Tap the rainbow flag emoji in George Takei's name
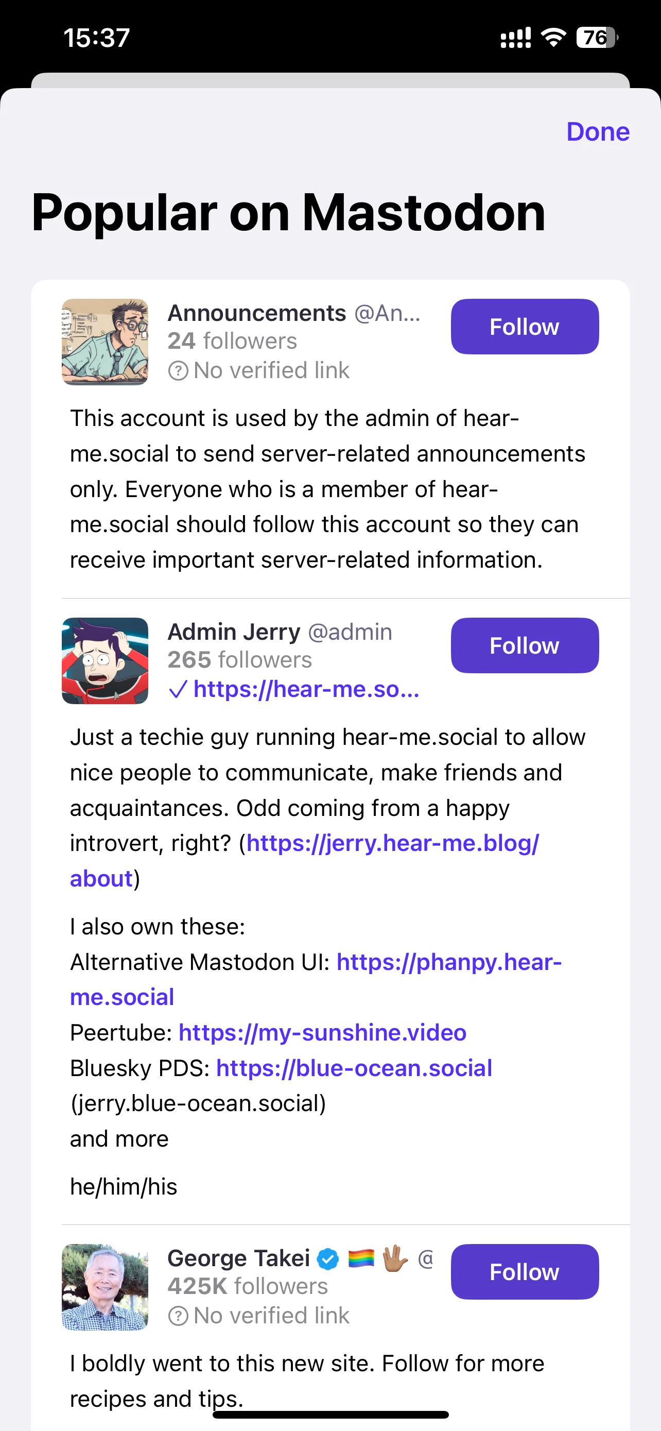661x1431 pixels. point(361,1258)
